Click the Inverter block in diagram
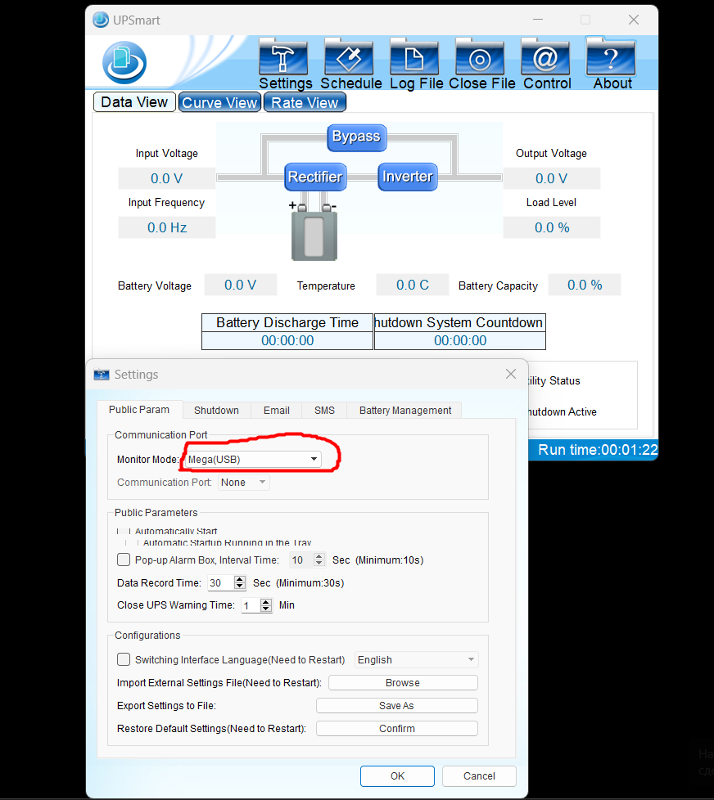 coord(407,177)
